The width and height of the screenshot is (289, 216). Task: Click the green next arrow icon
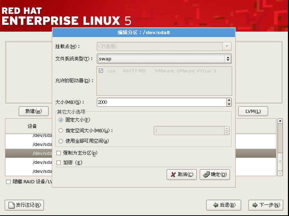pos(255,205)
